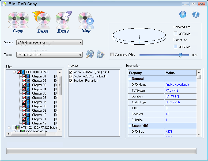This screenshot has height=161, width=208.
Task: Click the disc usage pie chart
Action: coord(139,36)
